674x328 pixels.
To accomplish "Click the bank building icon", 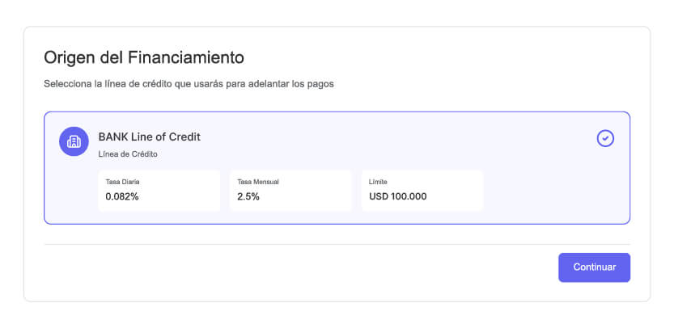I will [74, 141].
